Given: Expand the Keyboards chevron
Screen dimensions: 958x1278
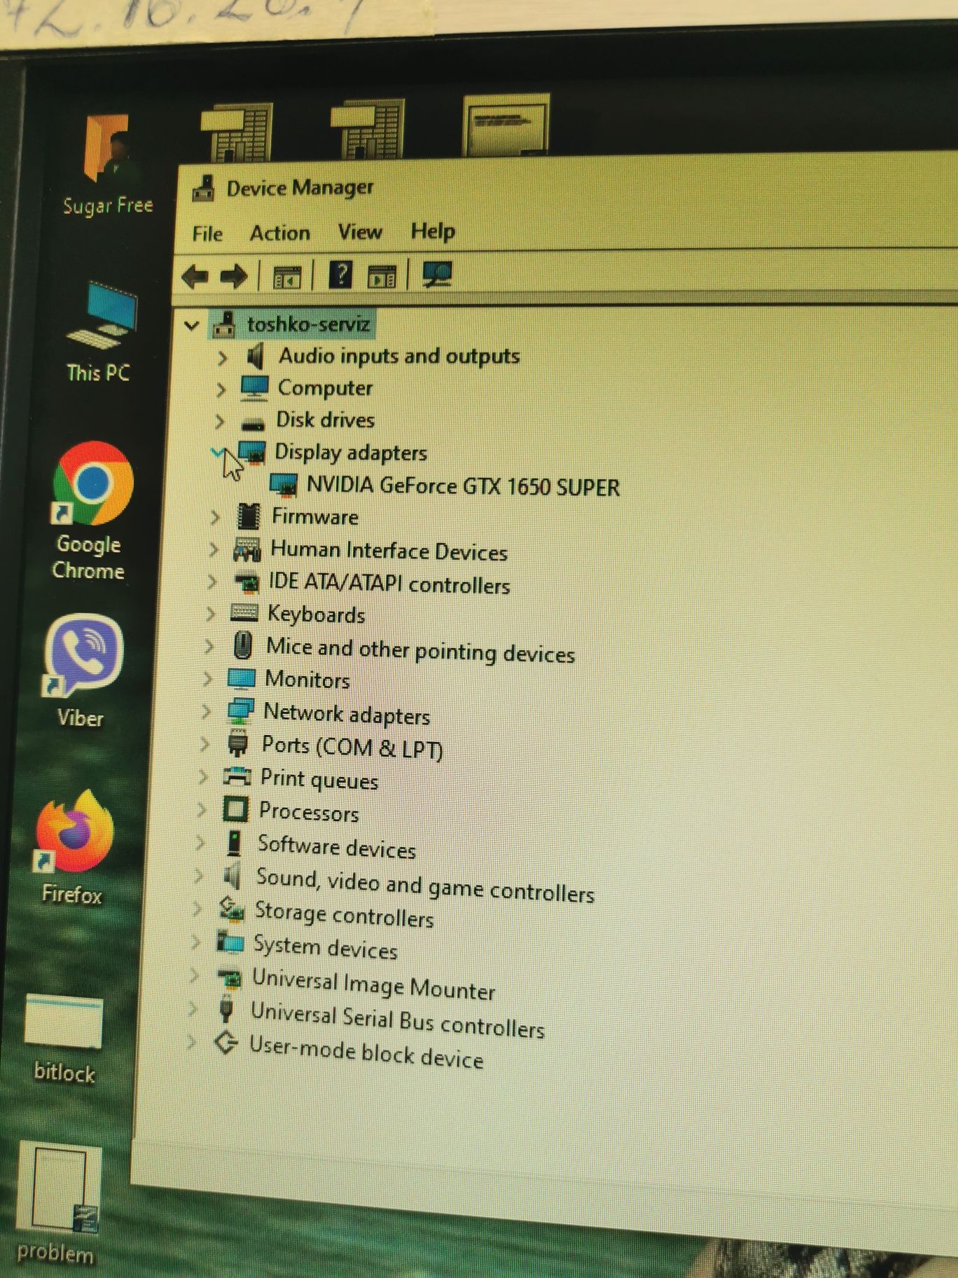Looking at the screenshot, I should point(211,613).
